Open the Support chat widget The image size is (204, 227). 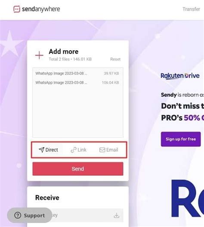coord(30,215)
